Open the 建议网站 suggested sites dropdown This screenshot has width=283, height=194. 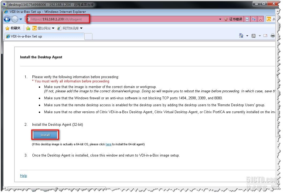[x=43, y=28]
